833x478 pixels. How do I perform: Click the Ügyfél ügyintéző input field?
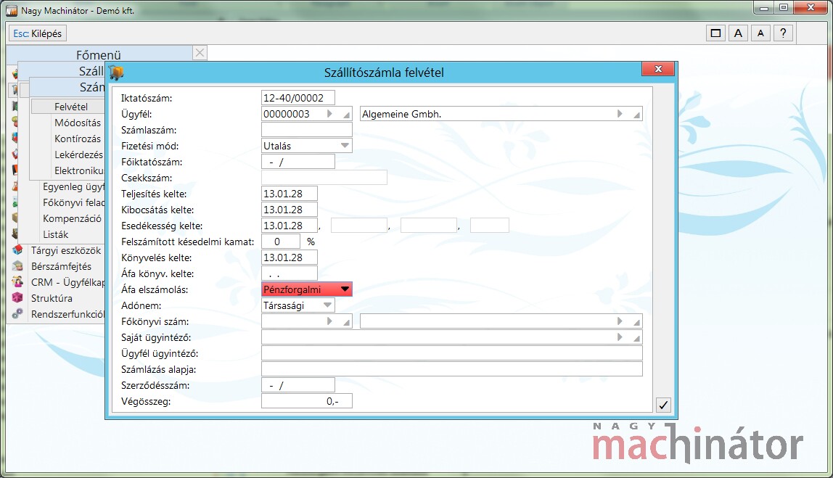pos(451,353)
